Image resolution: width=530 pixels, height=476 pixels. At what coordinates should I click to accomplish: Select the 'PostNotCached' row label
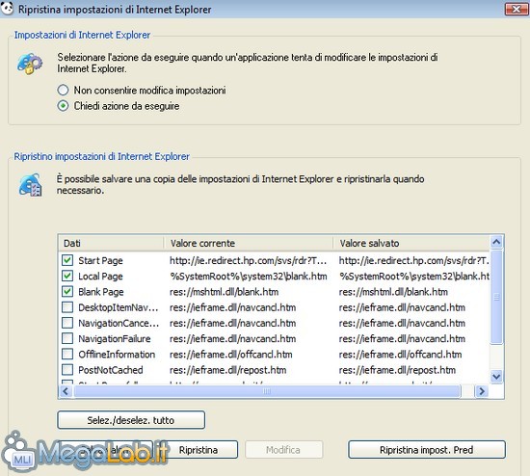tap(111, 370)
